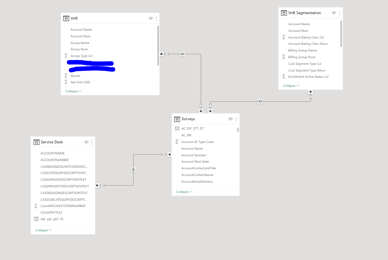This screenshot has width=388, height=260.
Task: Select the CountOfCASESYSTEMNUMBER field
Action: coord(63,206)
